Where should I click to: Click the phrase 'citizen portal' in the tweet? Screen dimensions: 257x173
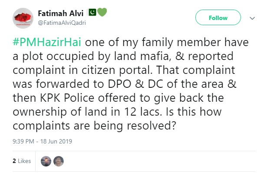point(116,70)
